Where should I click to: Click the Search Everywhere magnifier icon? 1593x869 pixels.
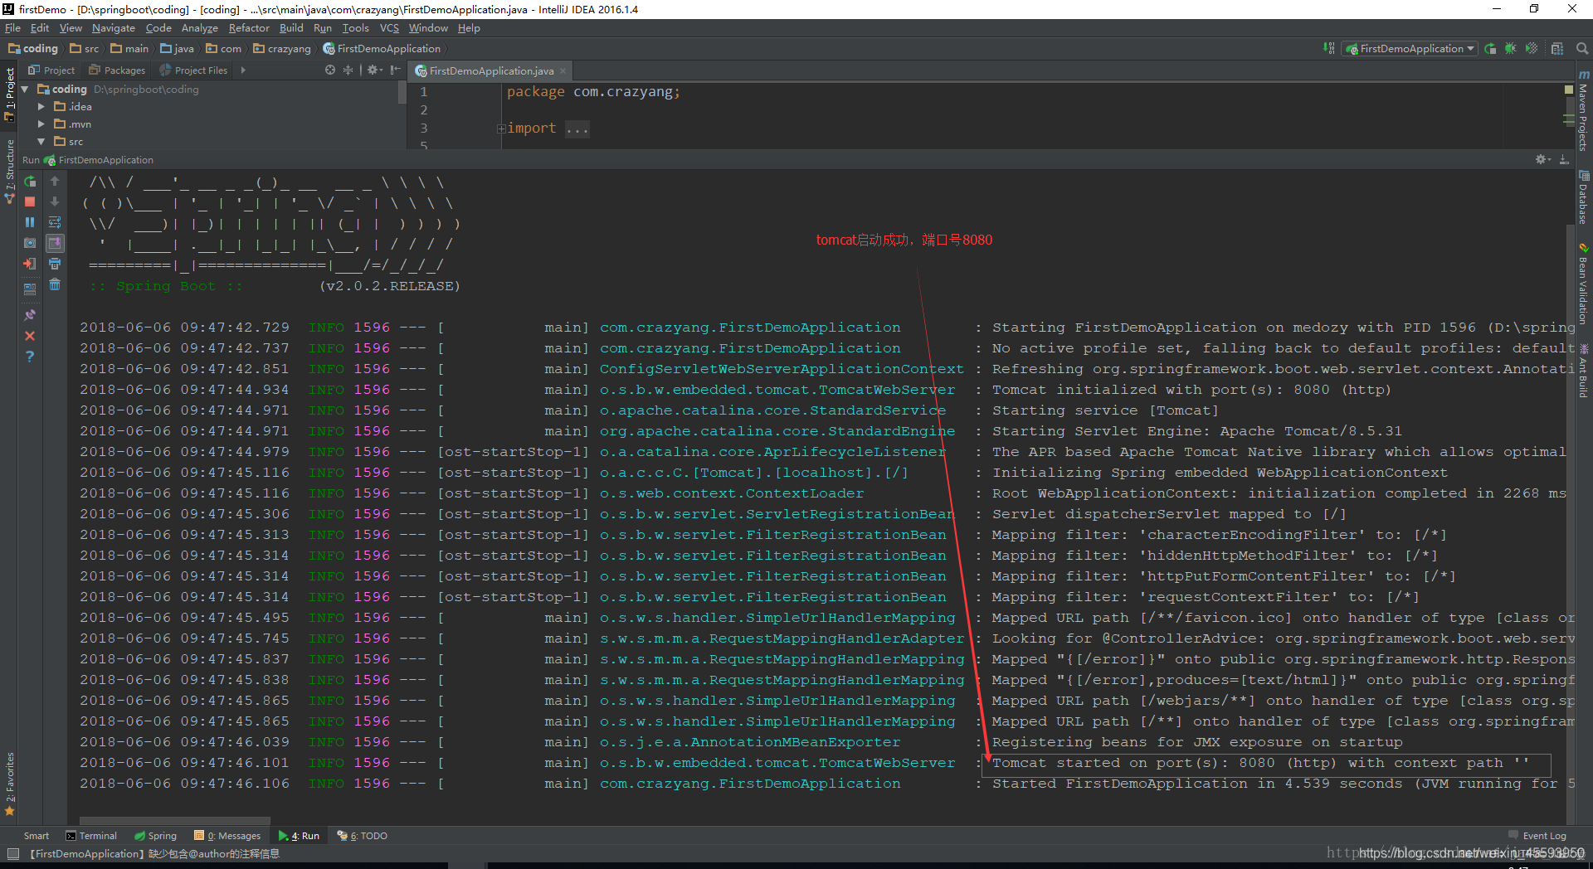(x=1582, y=48)
